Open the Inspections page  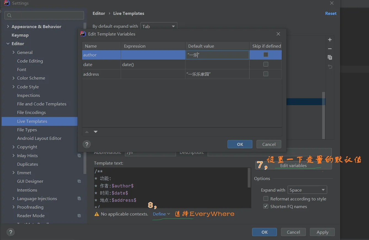click(x=28, y=96)
